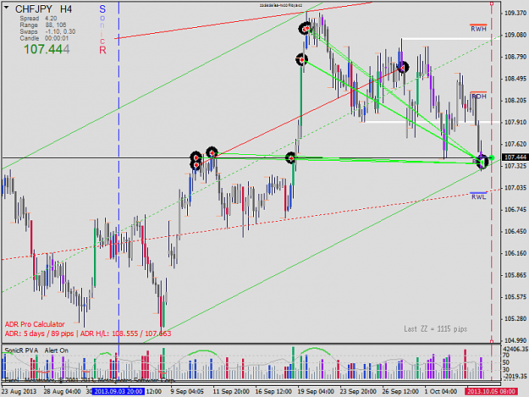Image resolution: width=529 pixels, height=397 pixels.
Task: Click the 107.325 price axis label
Action: 515,166
